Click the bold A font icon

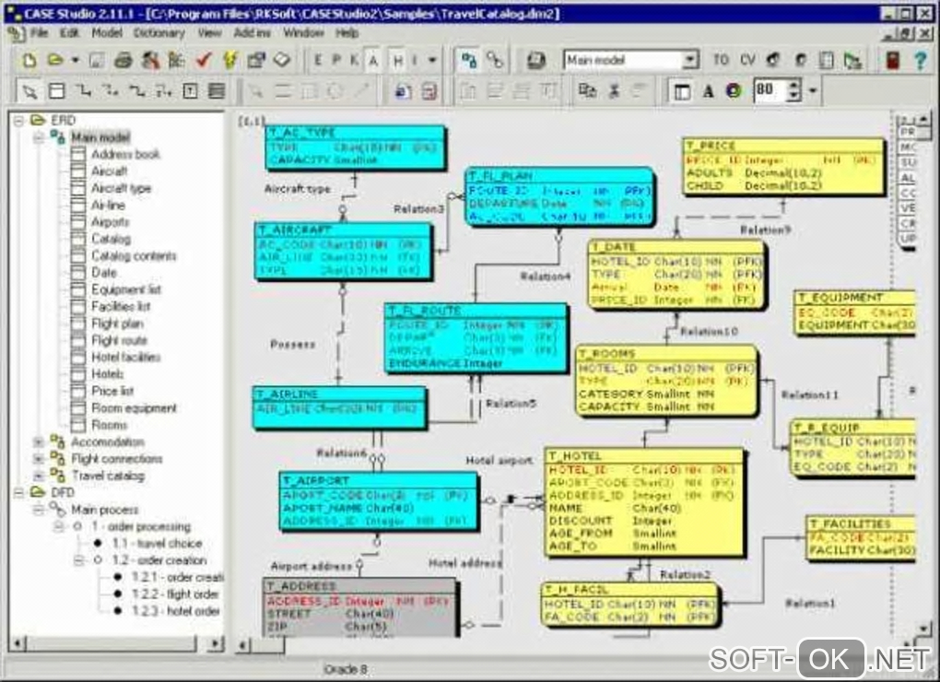pyautogui.click(x=708, y=91)
